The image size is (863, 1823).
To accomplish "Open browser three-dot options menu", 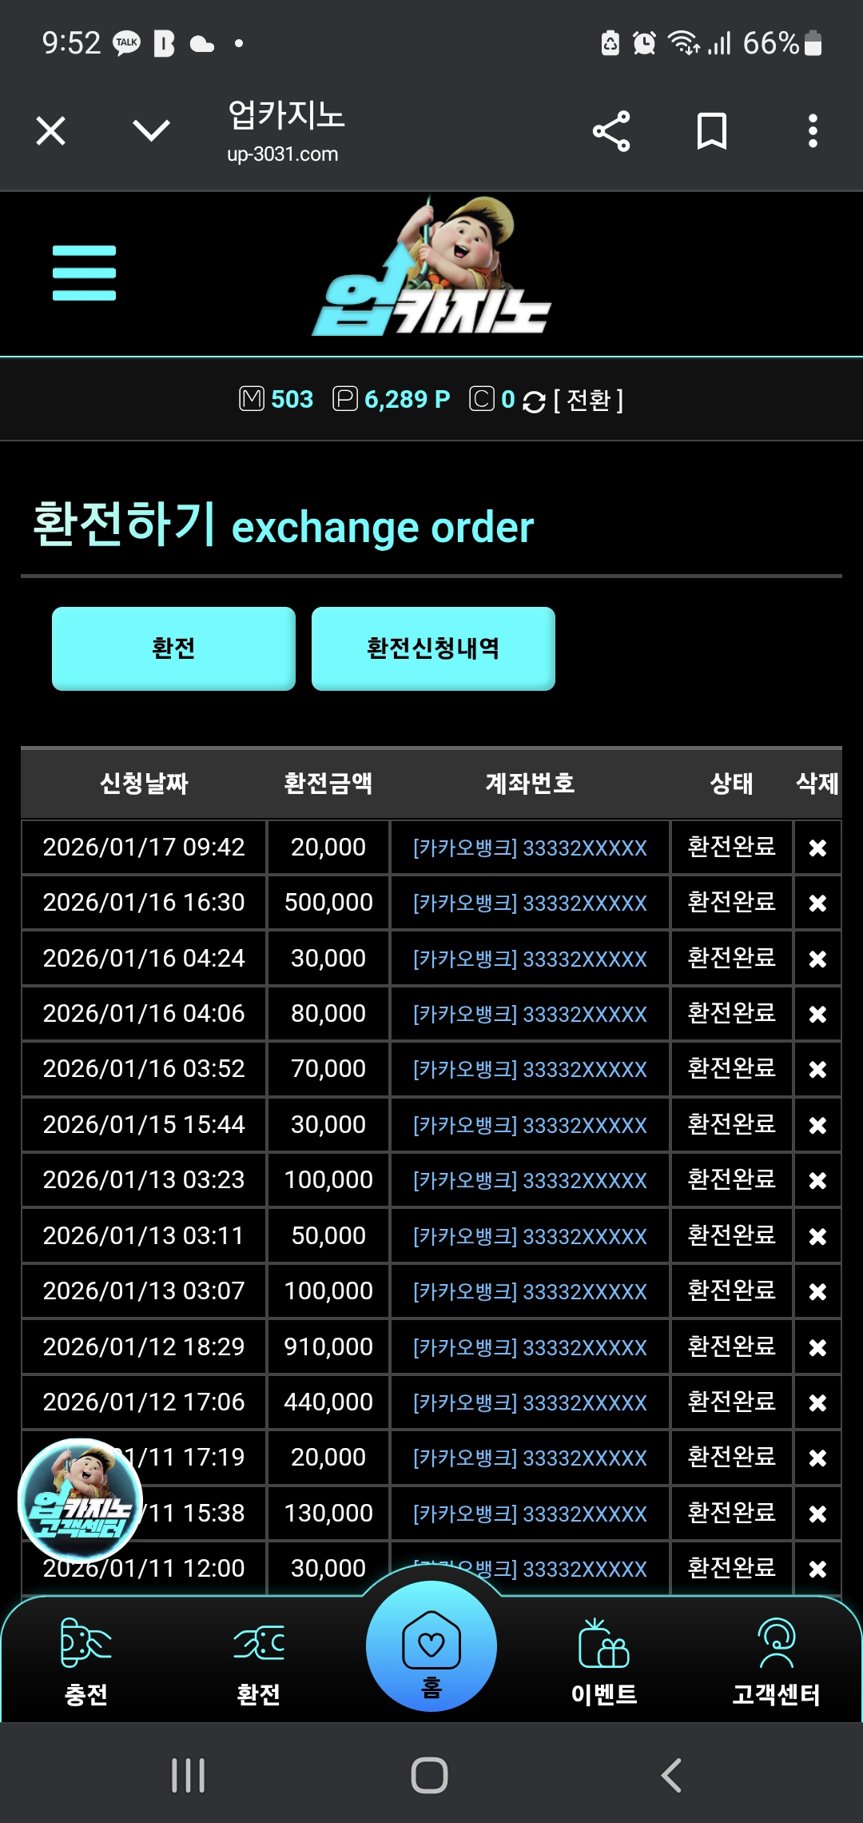I will (x=813, y=131).
